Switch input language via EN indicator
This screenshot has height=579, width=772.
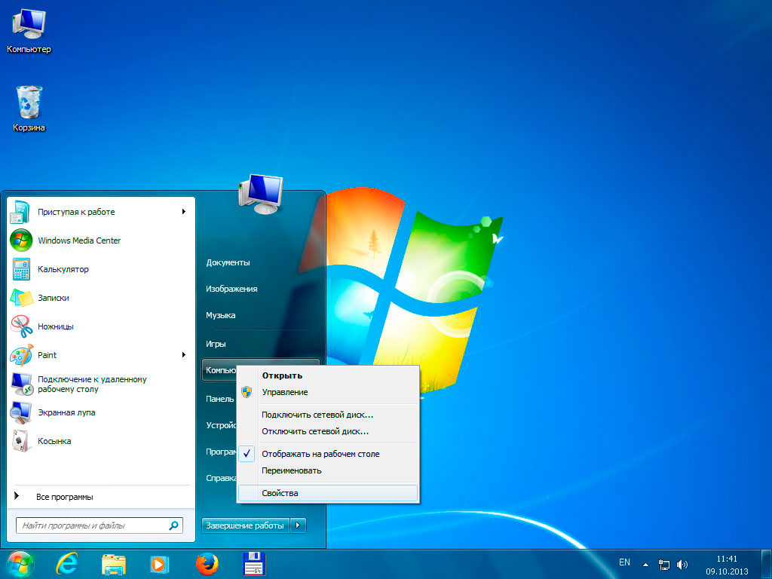(624, 562)
